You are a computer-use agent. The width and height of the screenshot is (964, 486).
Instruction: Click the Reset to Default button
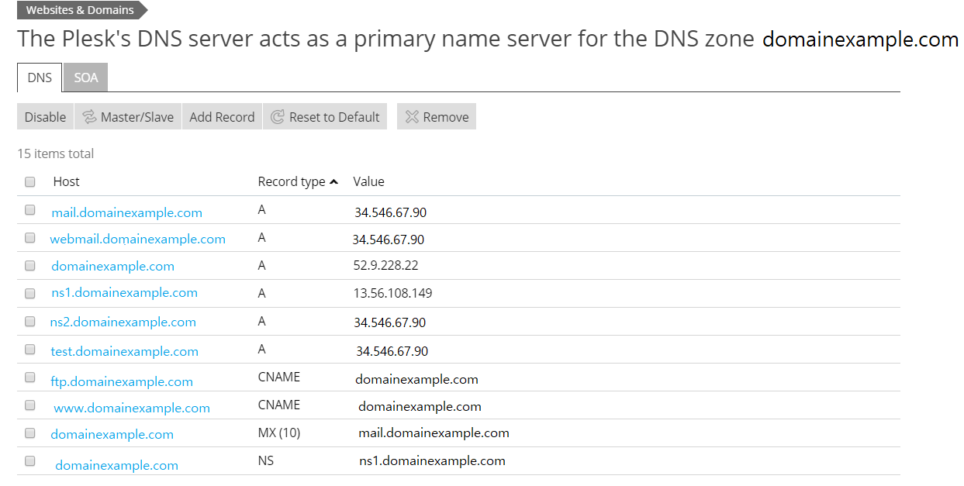pos(325,116)
